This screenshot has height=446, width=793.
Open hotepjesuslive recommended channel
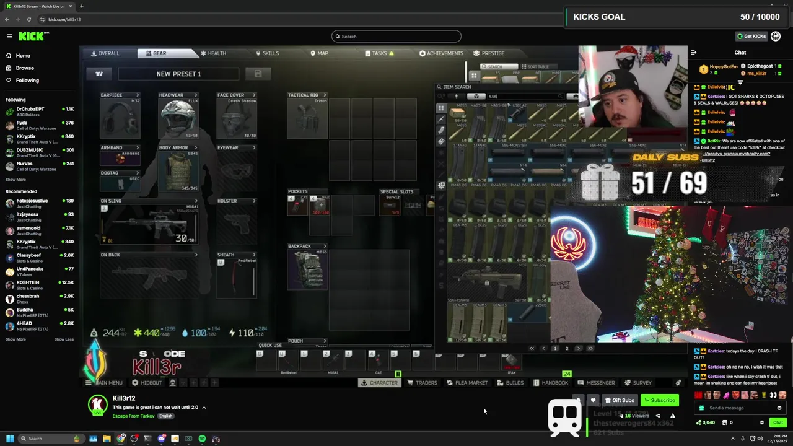point(40,204)
